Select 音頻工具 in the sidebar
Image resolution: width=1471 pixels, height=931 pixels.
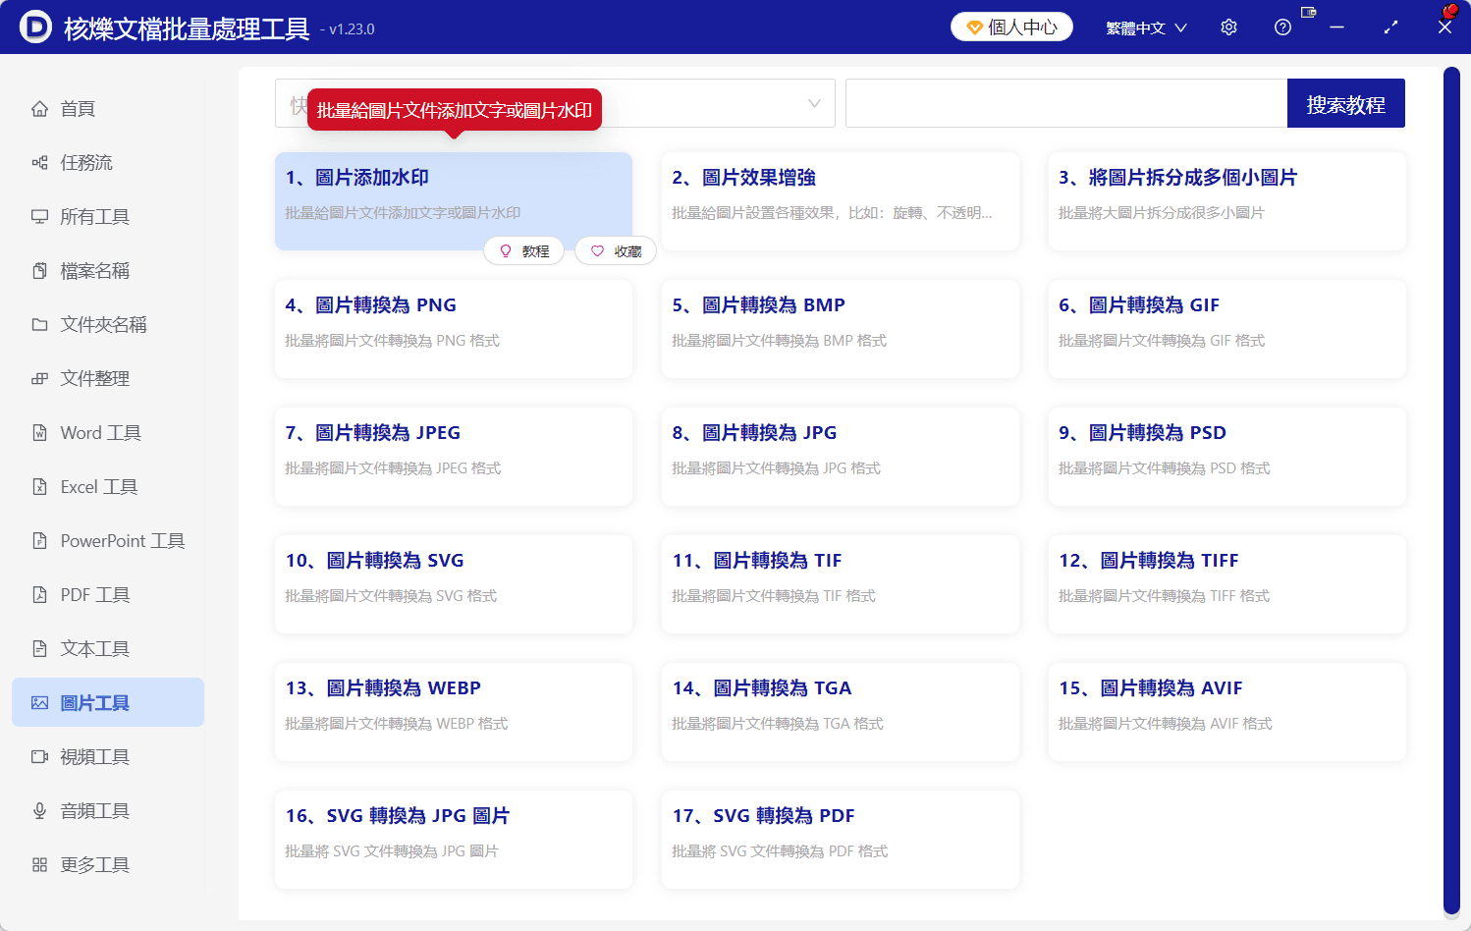[x=108, y=811]
